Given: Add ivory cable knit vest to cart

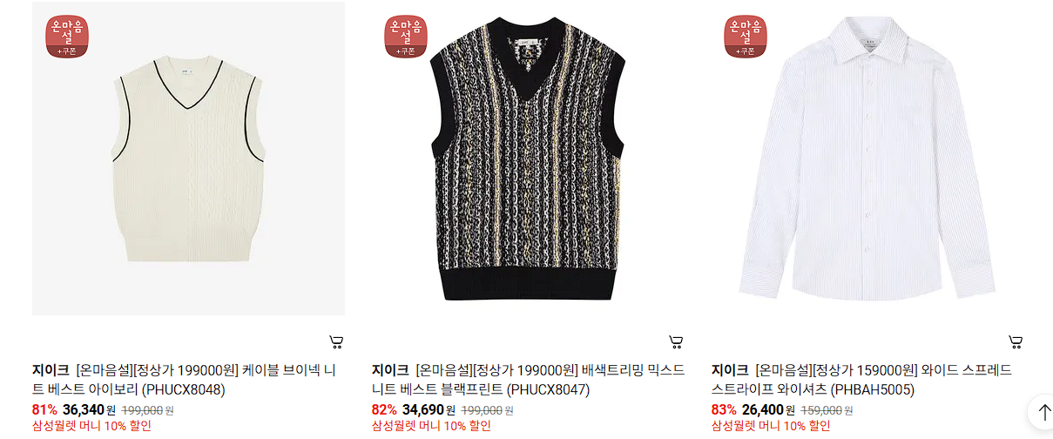Looking at the screenshot, I should [336, 341].
